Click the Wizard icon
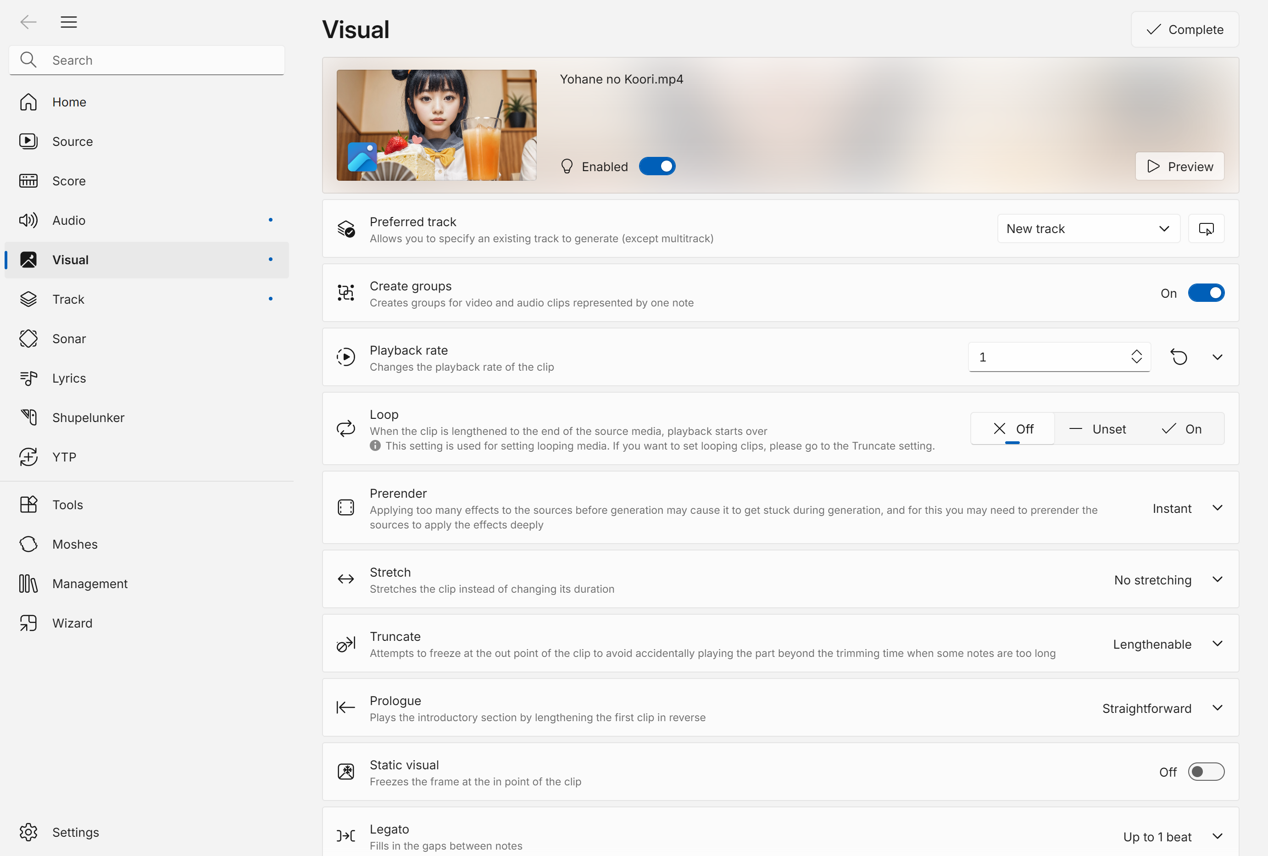1268x856 pixels. pyautogui.click(x=28, y=623)
